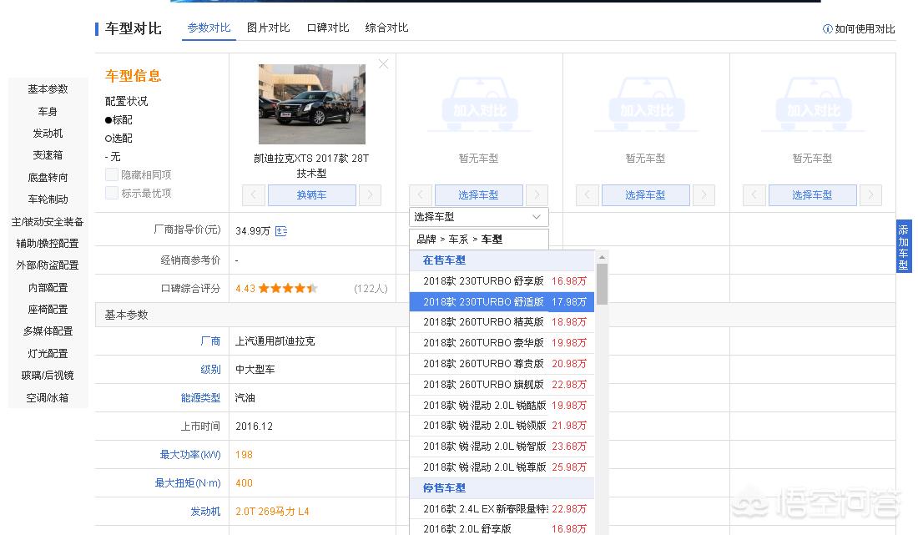Click 选择车型 button in second column
The image size is (918, 535).
tap(478, 195)
